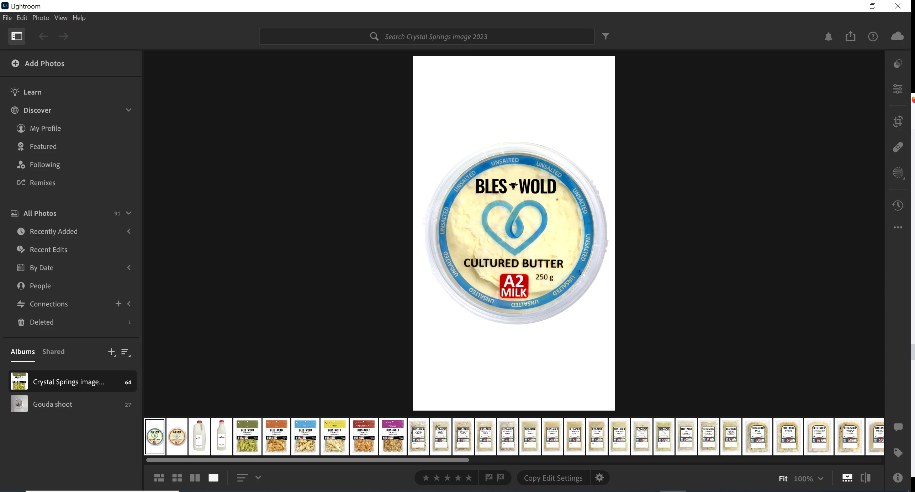Collapse the Discover section

coord(129,110)
